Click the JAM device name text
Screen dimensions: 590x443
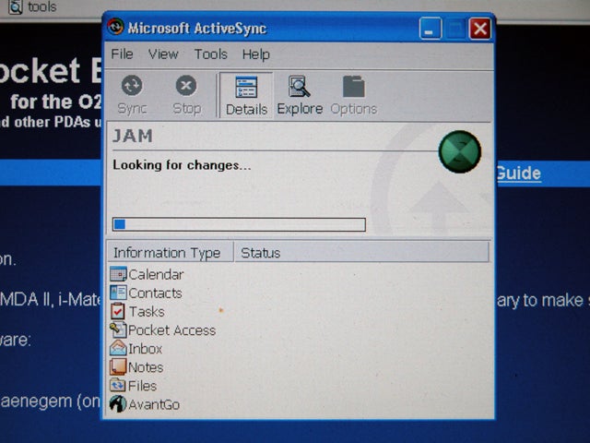pos(133,136)
